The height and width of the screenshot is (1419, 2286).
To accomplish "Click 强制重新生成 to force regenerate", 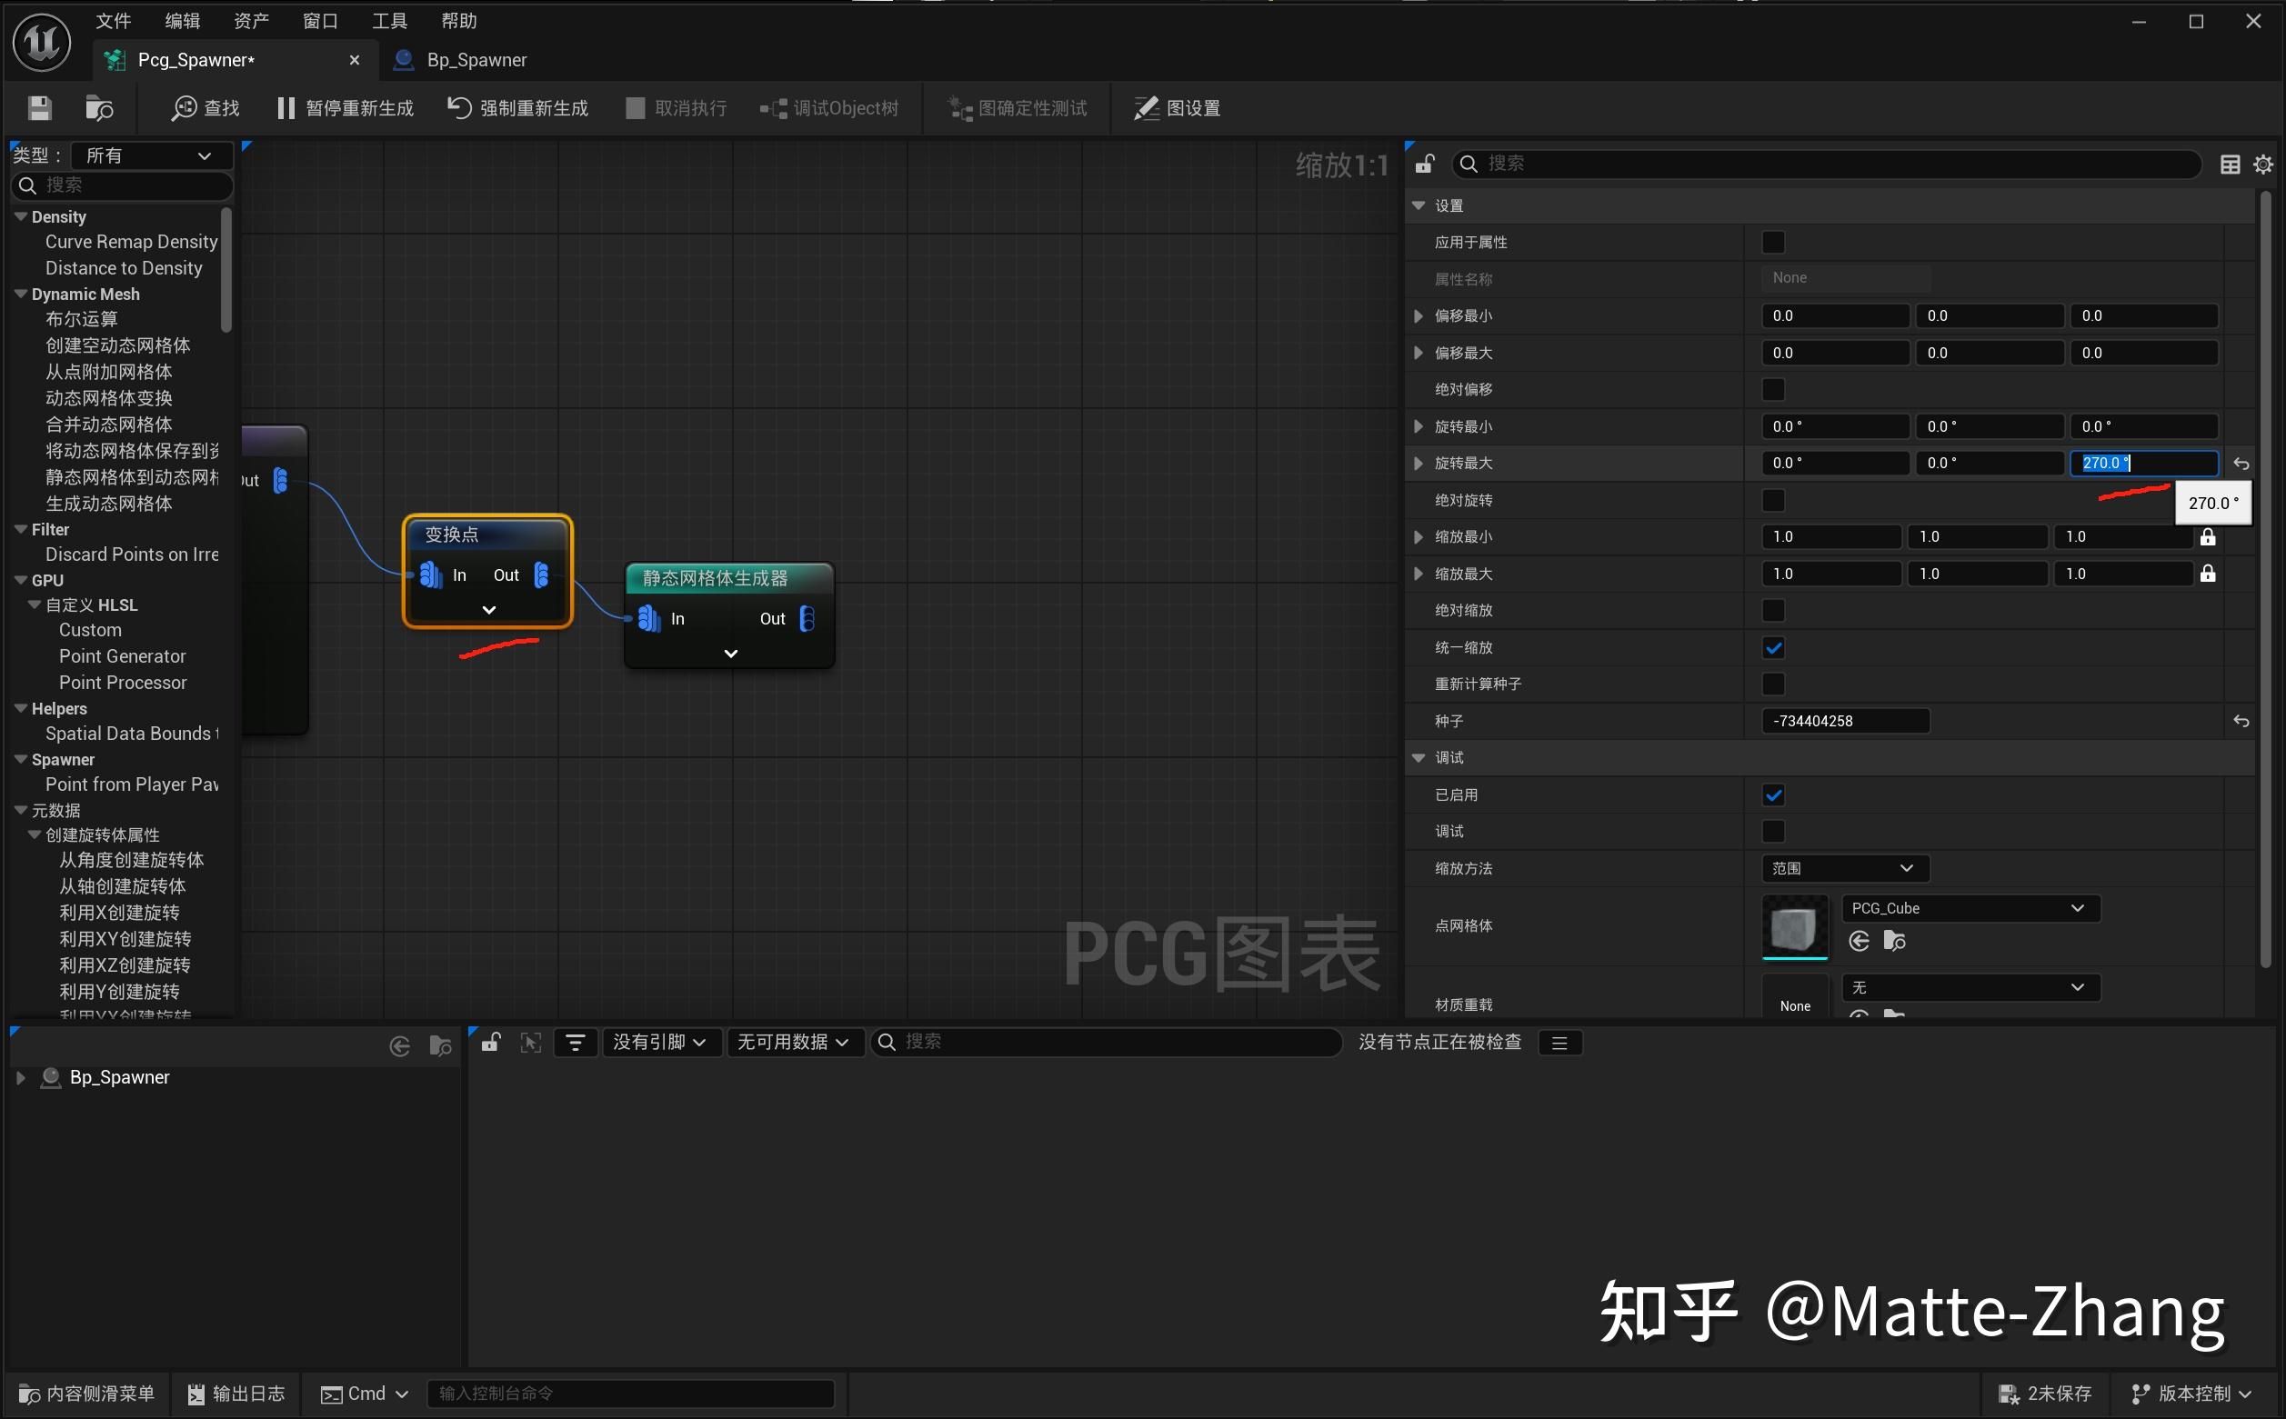I will 516,108.
